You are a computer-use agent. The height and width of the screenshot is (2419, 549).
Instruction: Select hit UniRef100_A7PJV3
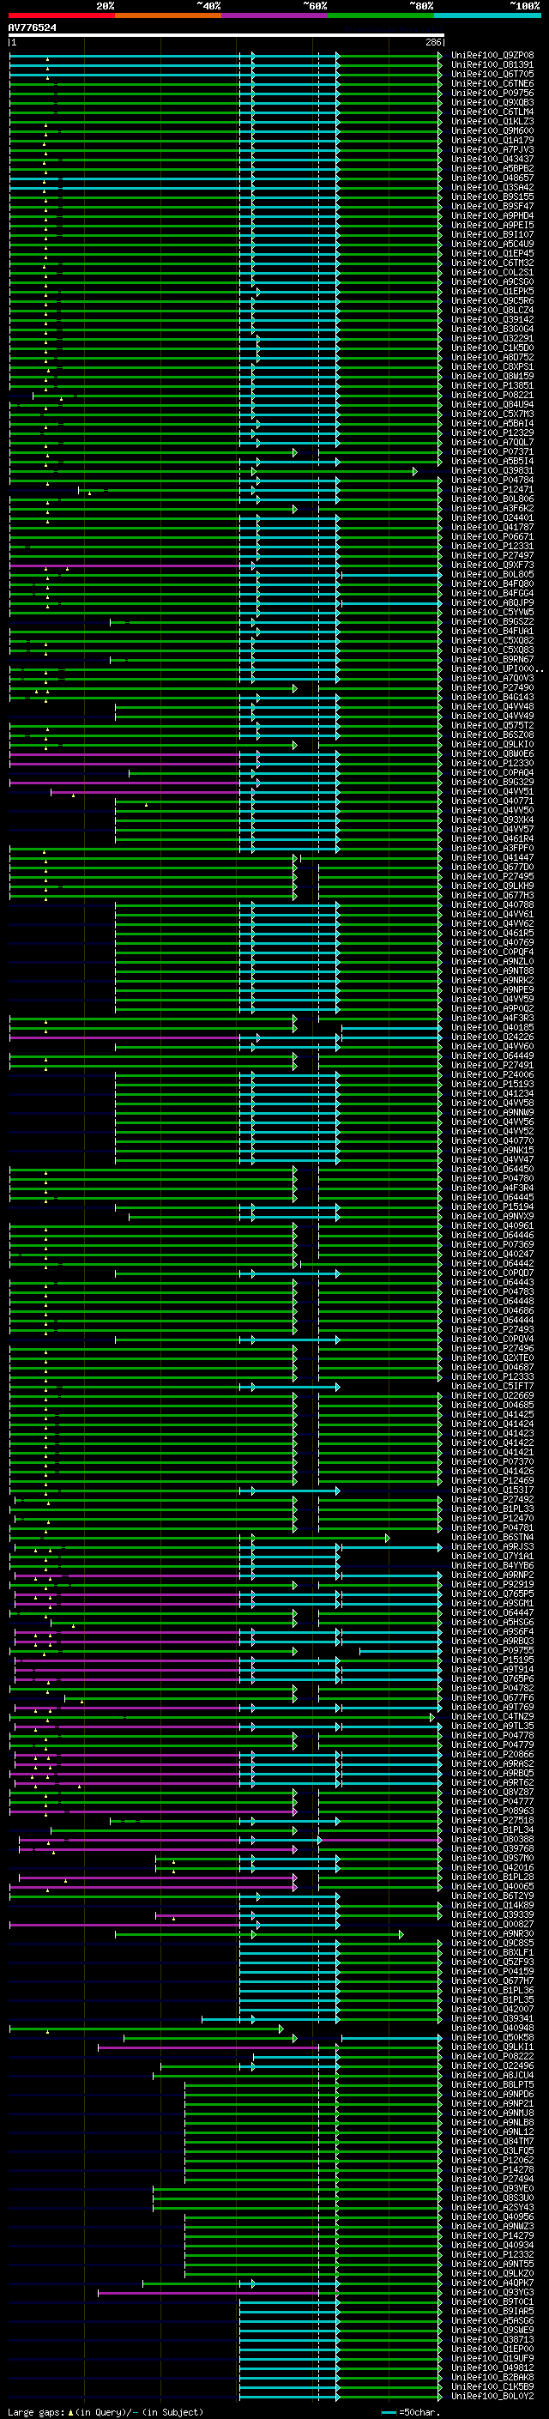[x=492, y=149]
